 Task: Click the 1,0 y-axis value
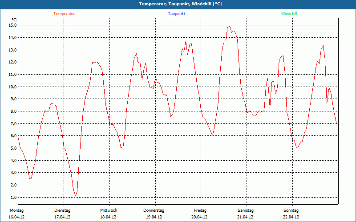pyautogui.click(x=13, y=197)
